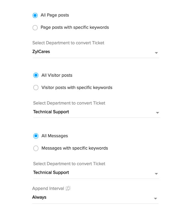Click the ZylCares dropdown arrow icon
This screenshot has width=175, height=218.
point(156,53)
